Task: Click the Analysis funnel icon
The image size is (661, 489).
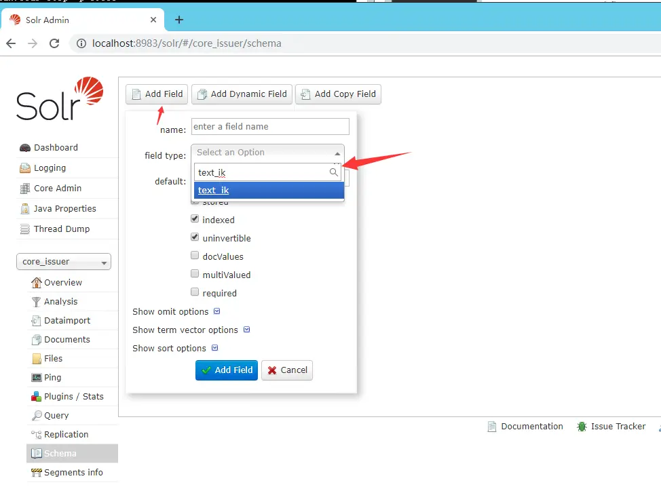Action: tap(36, 302)
